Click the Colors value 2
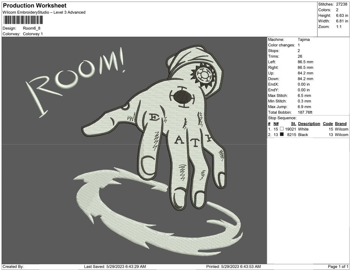The height and width of the screenshot is (270, 351). tap(337, 10)
